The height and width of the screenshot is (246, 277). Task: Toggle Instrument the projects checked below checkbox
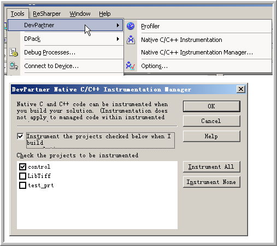tap(20, 136)
